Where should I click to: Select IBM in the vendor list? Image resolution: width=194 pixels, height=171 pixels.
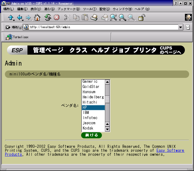click(93, 113)
